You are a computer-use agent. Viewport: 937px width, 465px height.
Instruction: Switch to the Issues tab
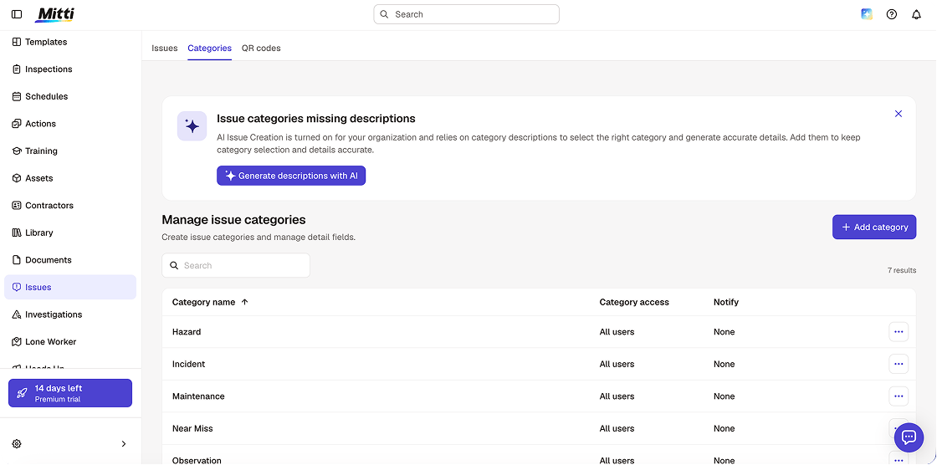[164, 48]
